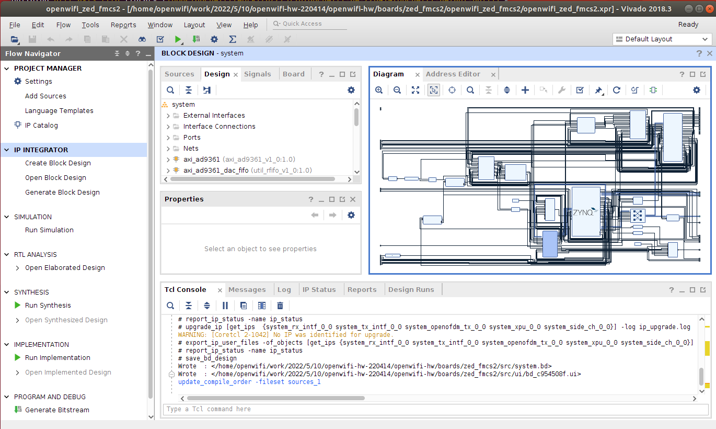Clear Tcl Console with the trash icon
Image resolution: width=716 pixels, height=429 pixels.
tap(280, 306)
